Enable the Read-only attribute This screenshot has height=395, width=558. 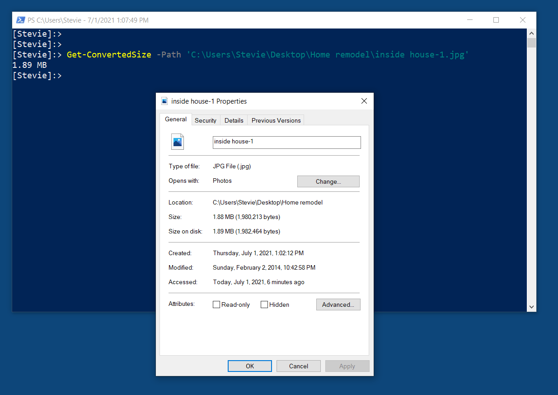216,305
